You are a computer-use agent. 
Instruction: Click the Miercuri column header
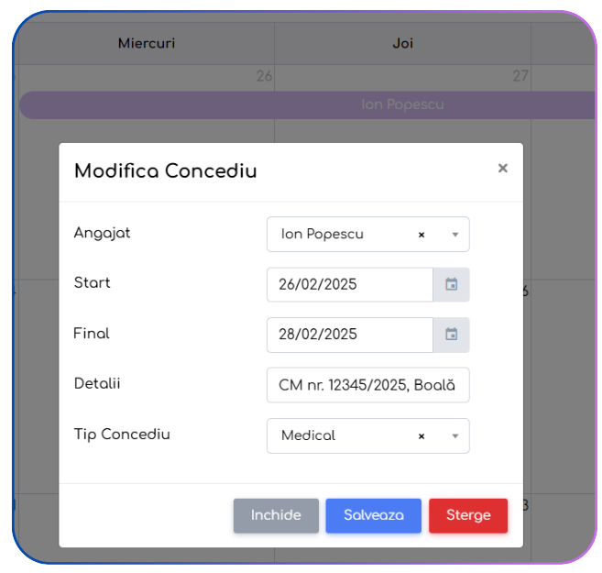click(x=147, y=43)
